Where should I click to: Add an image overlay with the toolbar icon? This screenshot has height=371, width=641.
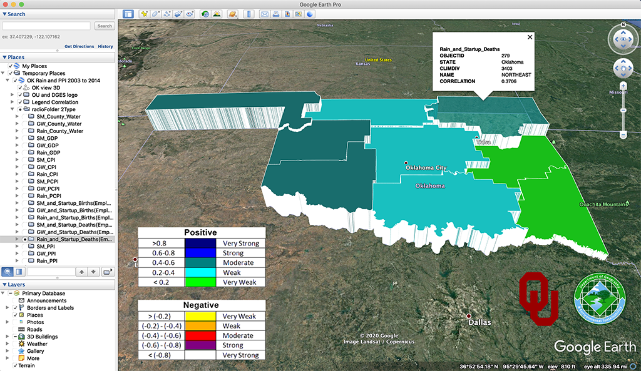pyautogui.click(x=178, y=14)
